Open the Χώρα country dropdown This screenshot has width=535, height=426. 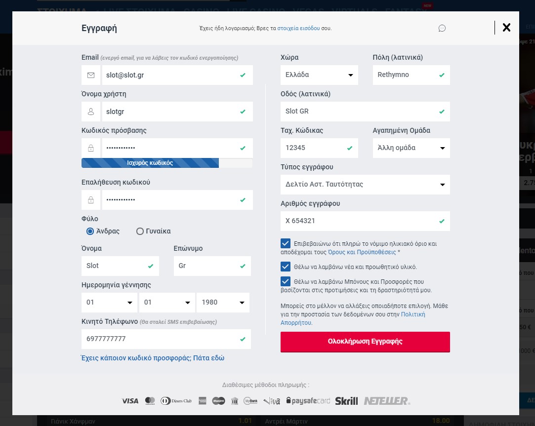click(321, 75)
